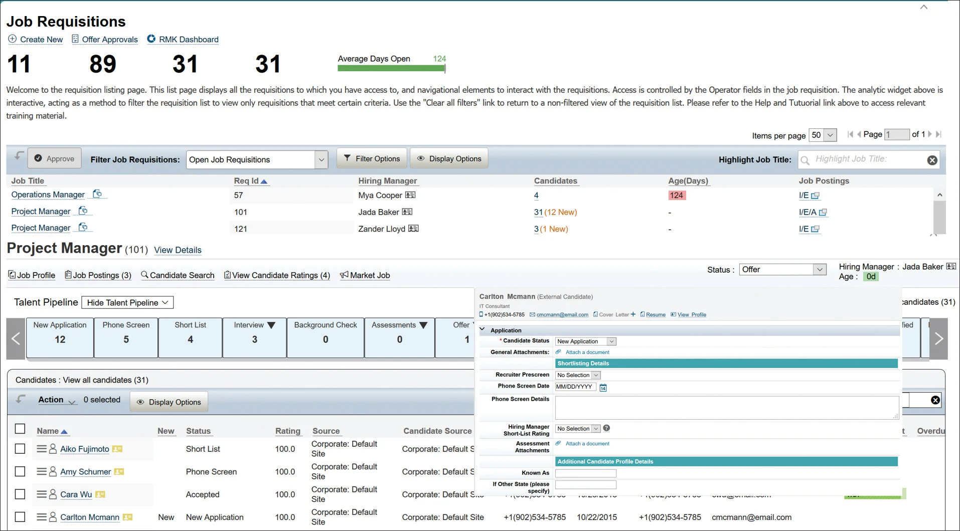The height and width of the screenshot is (531, 960).
Task: Open the RMK Dashboard icon
Action: (x=151, y=39)
